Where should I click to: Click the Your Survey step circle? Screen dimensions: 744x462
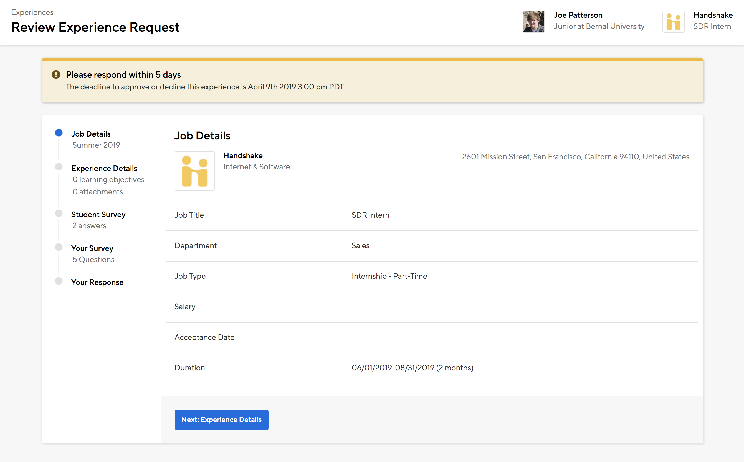(59, 247)
